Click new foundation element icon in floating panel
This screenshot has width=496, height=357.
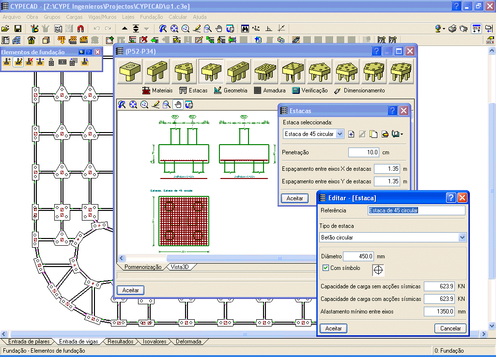point(7,62)
